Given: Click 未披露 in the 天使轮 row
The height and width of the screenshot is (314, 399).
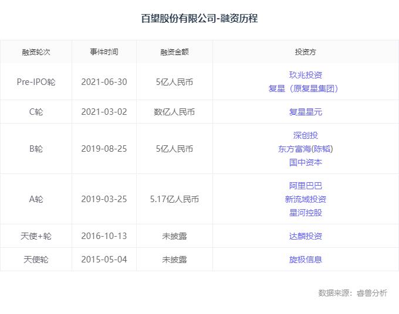Looking at the screenshot, I should [175, 260].
